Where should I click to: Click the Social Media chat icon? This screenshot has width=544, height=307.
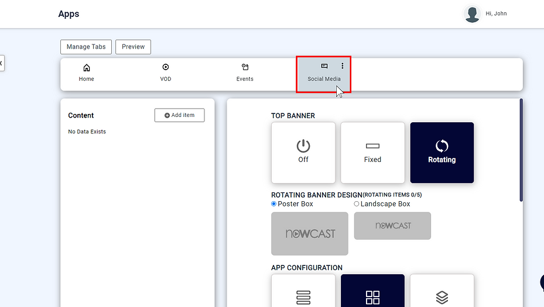click(324, 66)
